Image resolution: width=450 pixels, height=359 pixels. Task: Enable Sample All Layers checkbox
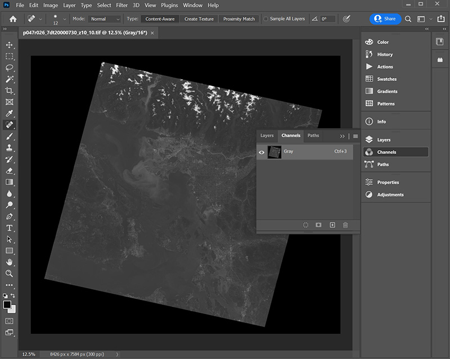click(x=266, y=19)
